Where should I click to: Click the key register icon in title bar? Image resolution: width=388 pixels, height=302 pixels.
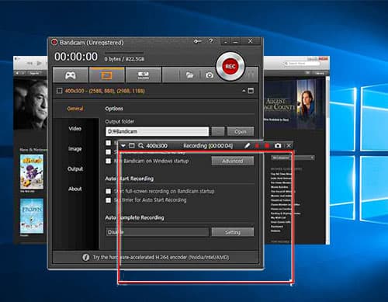click(198, 41)
